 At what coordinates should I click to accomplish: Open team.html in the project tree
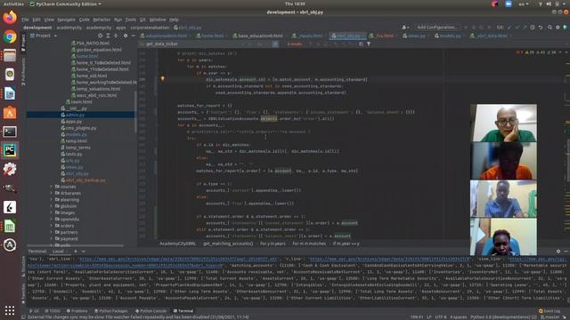[x=78, y=101]
